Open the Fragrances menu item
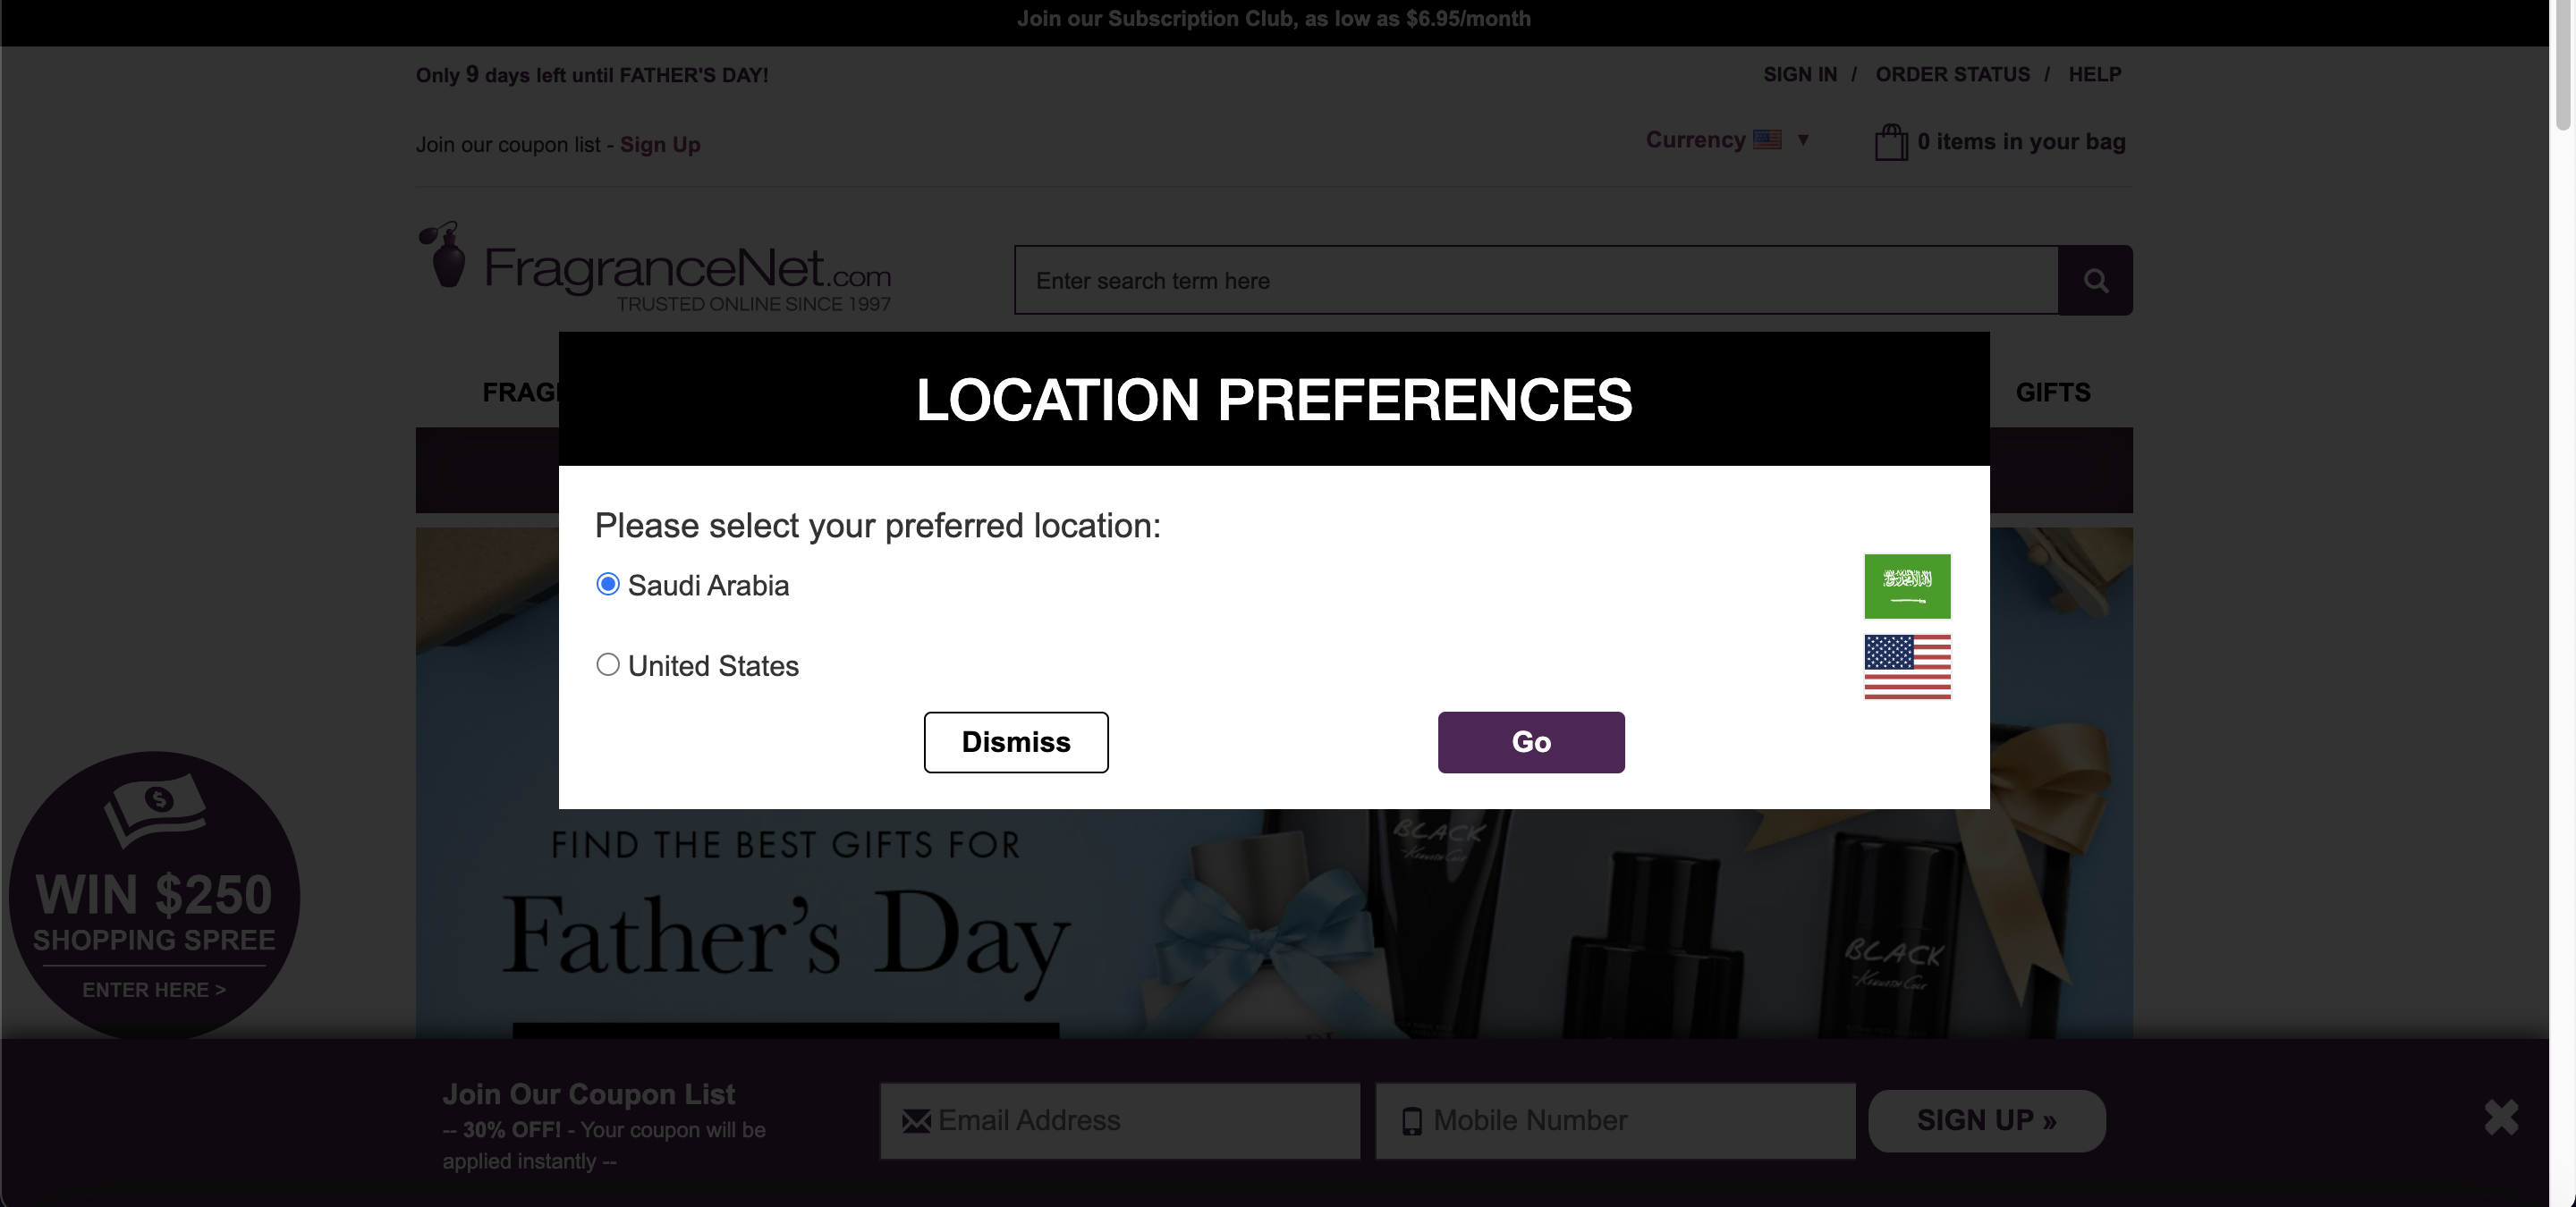 (520, 392)
